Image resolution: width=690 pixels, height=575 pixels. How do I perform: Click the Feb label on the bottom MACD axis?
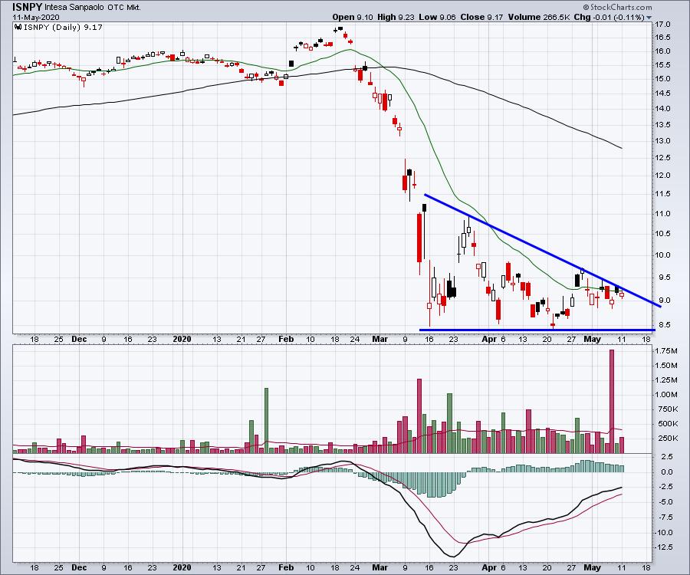286,567
